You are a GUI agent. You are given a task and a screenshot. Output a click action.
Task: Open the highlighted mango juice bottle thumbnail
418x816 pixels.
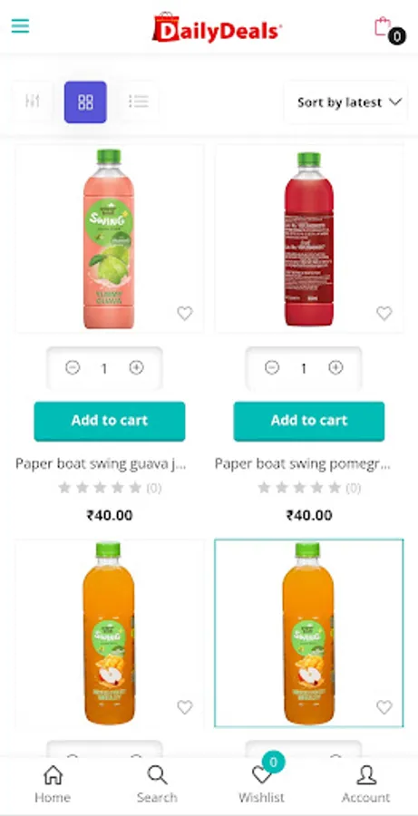click(x=308, y=633)
